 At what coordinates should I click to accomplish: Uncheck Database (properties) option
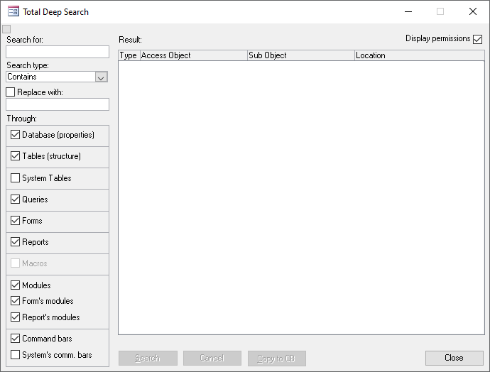click(x=16, y=135)
